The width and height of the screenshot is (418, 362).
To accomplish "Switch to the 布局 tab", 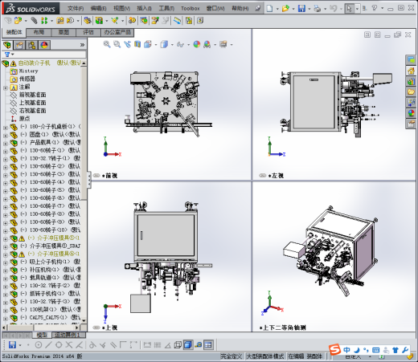I will pos(39,32).
